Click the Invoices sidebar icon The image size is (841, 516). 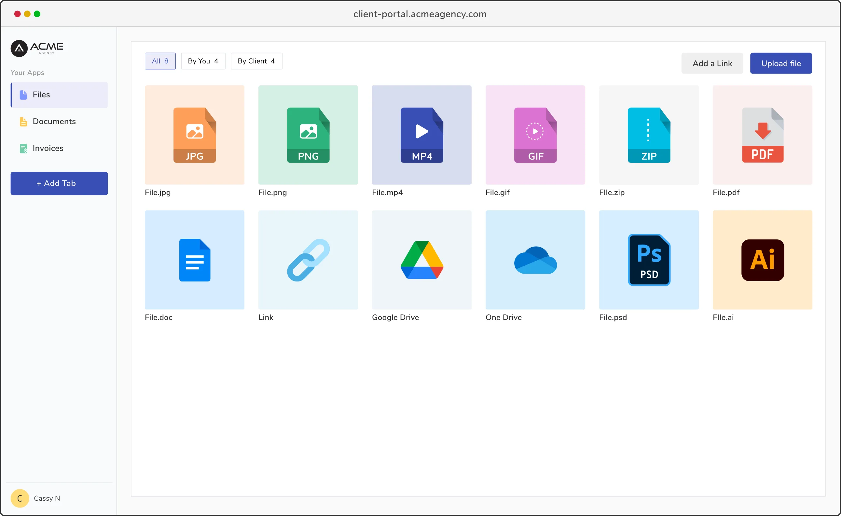(x=23, y=148)
